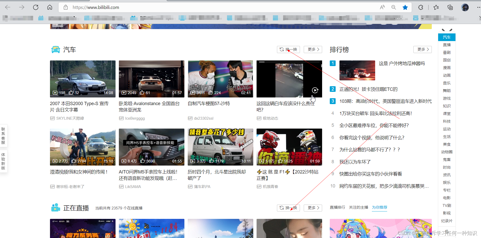The image size is (481, 238).
Task: Open 更多 next to 排行榜
Action: (x=422, y=49)
